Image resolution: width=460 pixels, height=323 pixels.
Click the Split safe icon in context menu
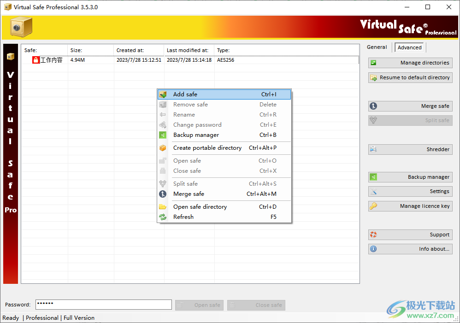[x=163, y=184]
